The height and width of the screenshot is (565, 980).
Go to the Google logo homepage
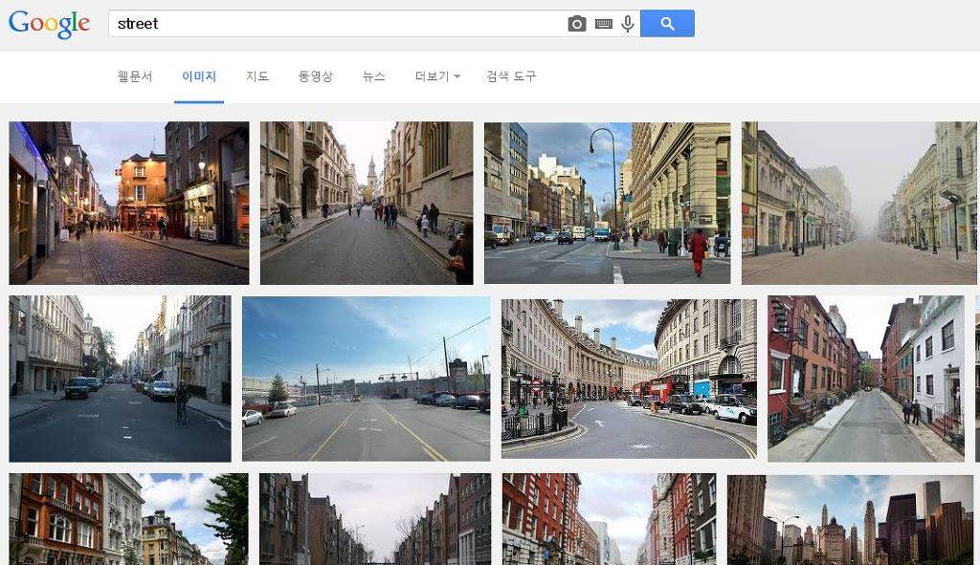pyautogui.click(x=50, y=24)
